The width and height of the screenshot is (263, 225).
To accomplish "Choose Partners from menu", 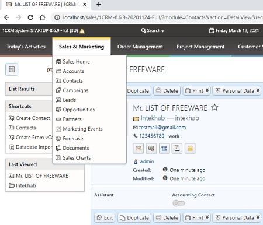I will coord(89,119).
